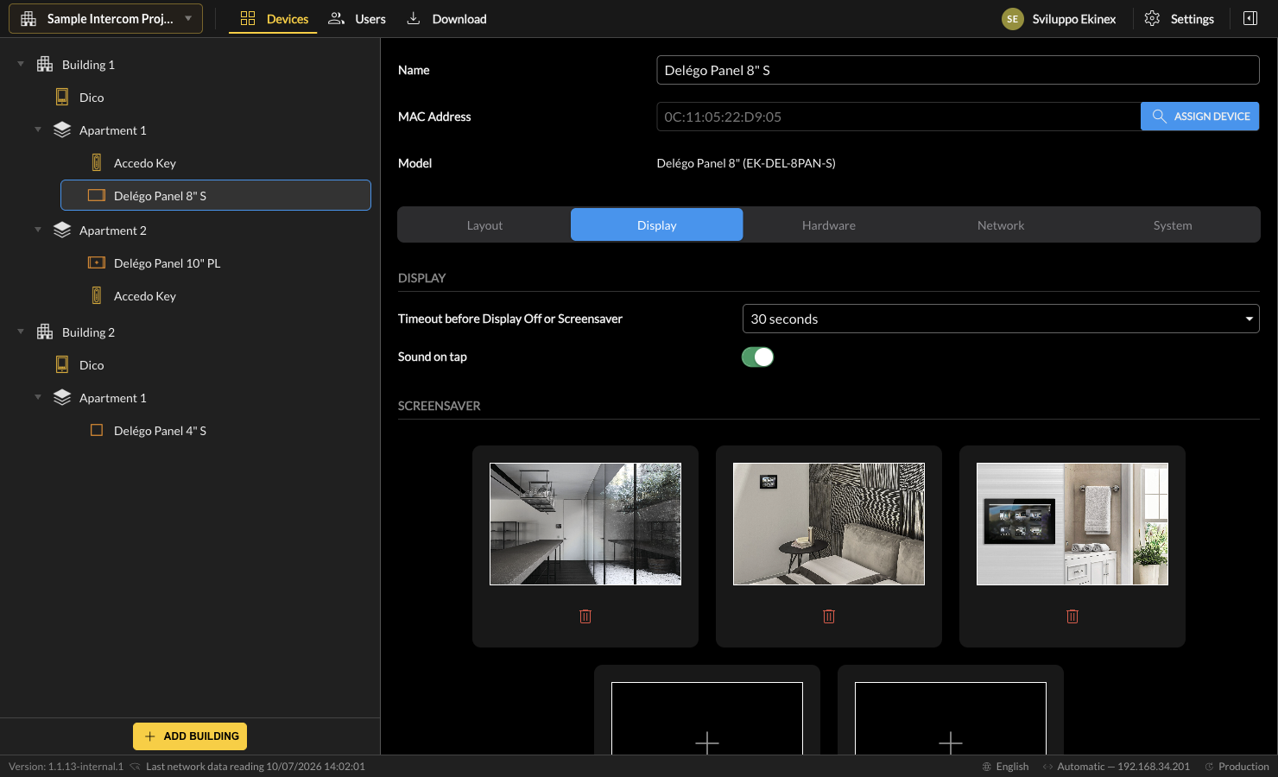
Task: Click the English language selector
Action: coord(1005,767)
